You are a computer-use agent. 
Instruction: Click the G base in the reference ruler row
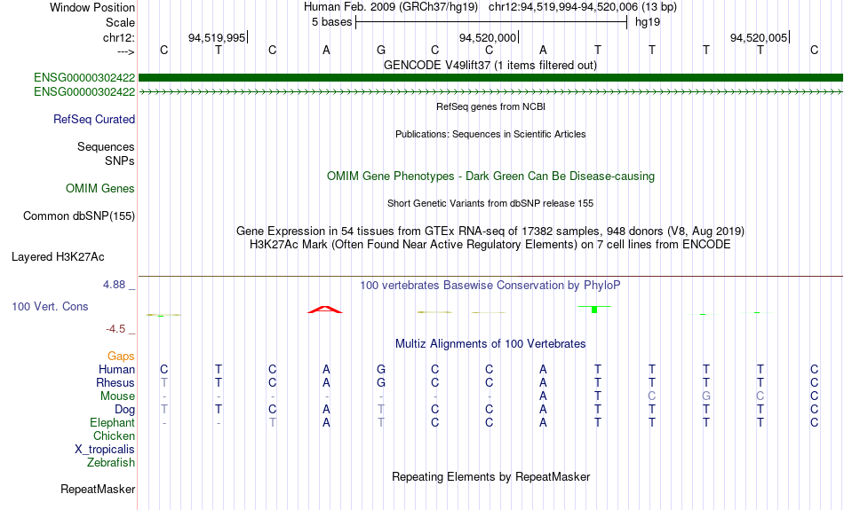pos(380,50)
